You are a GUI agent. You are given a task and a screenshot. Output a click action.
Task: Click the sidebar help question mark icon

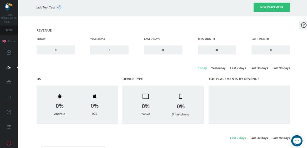coord(9,112)
